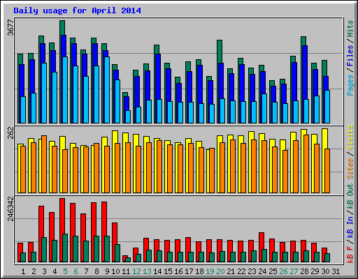Click the cyan Pages bar for day 11

[128, 116]
